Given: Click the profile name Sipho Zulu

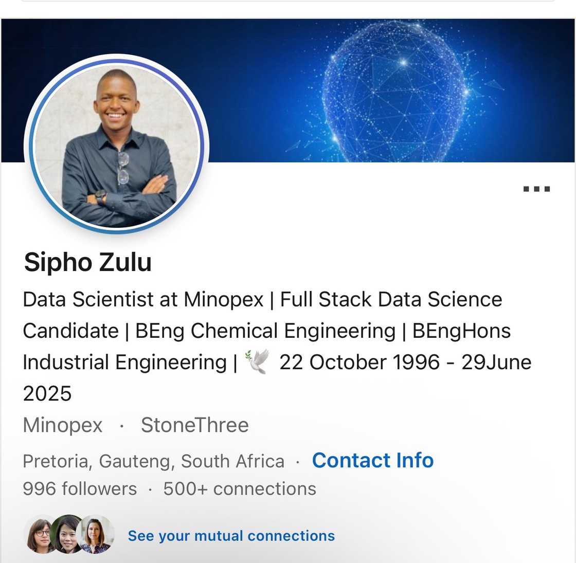Looking at the screenshot, I should coord(88,262).
